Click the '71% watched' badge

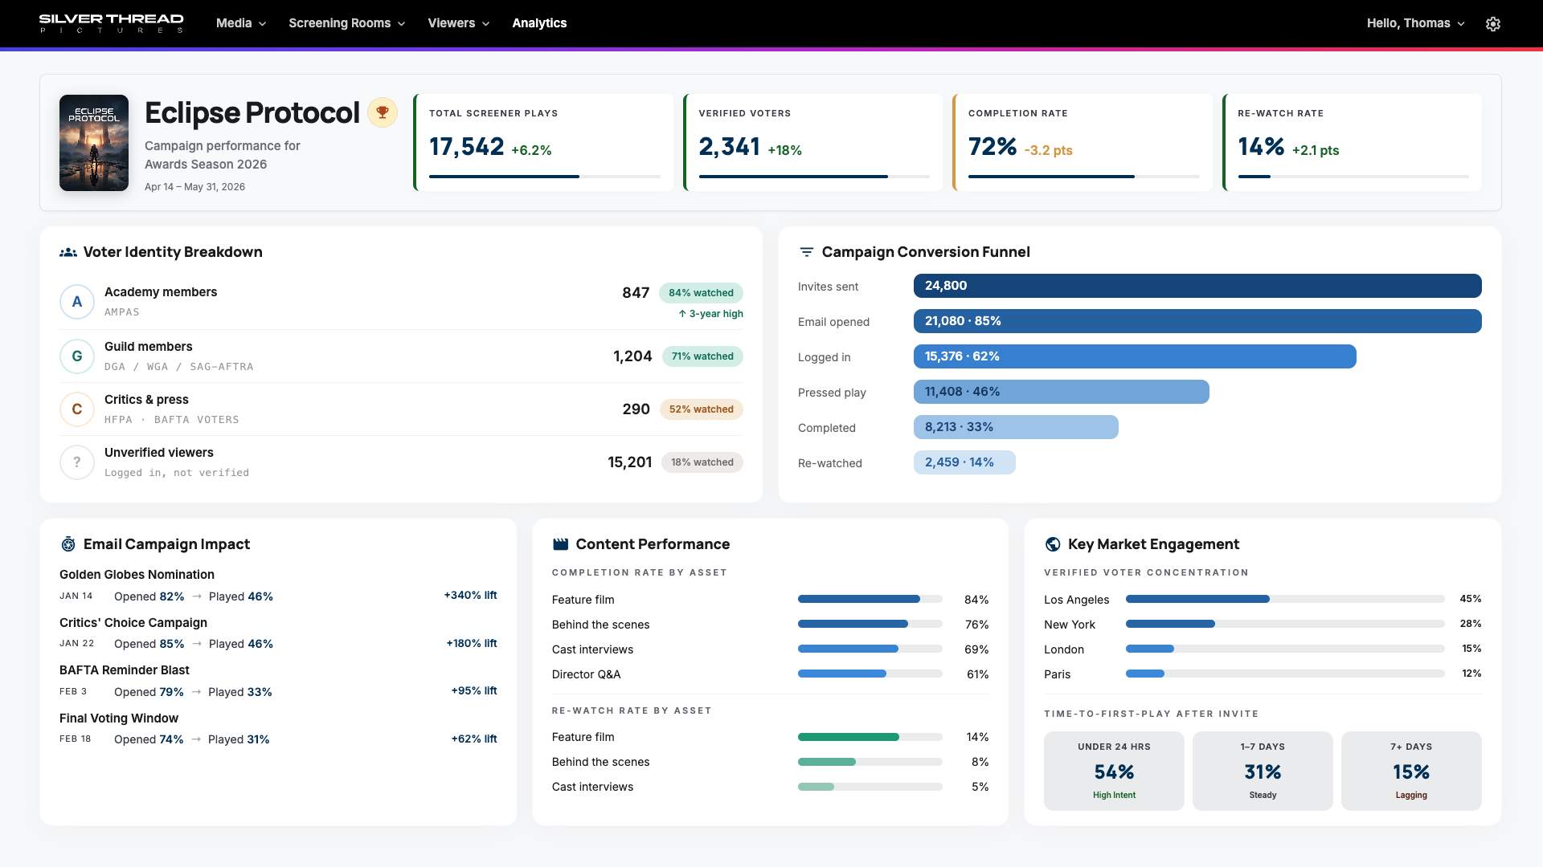(x=702, y=356)
